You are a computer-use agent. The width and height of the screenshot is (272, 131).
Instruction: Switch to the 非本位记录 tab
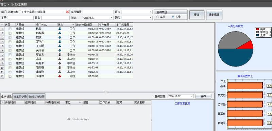coord(20,97)
